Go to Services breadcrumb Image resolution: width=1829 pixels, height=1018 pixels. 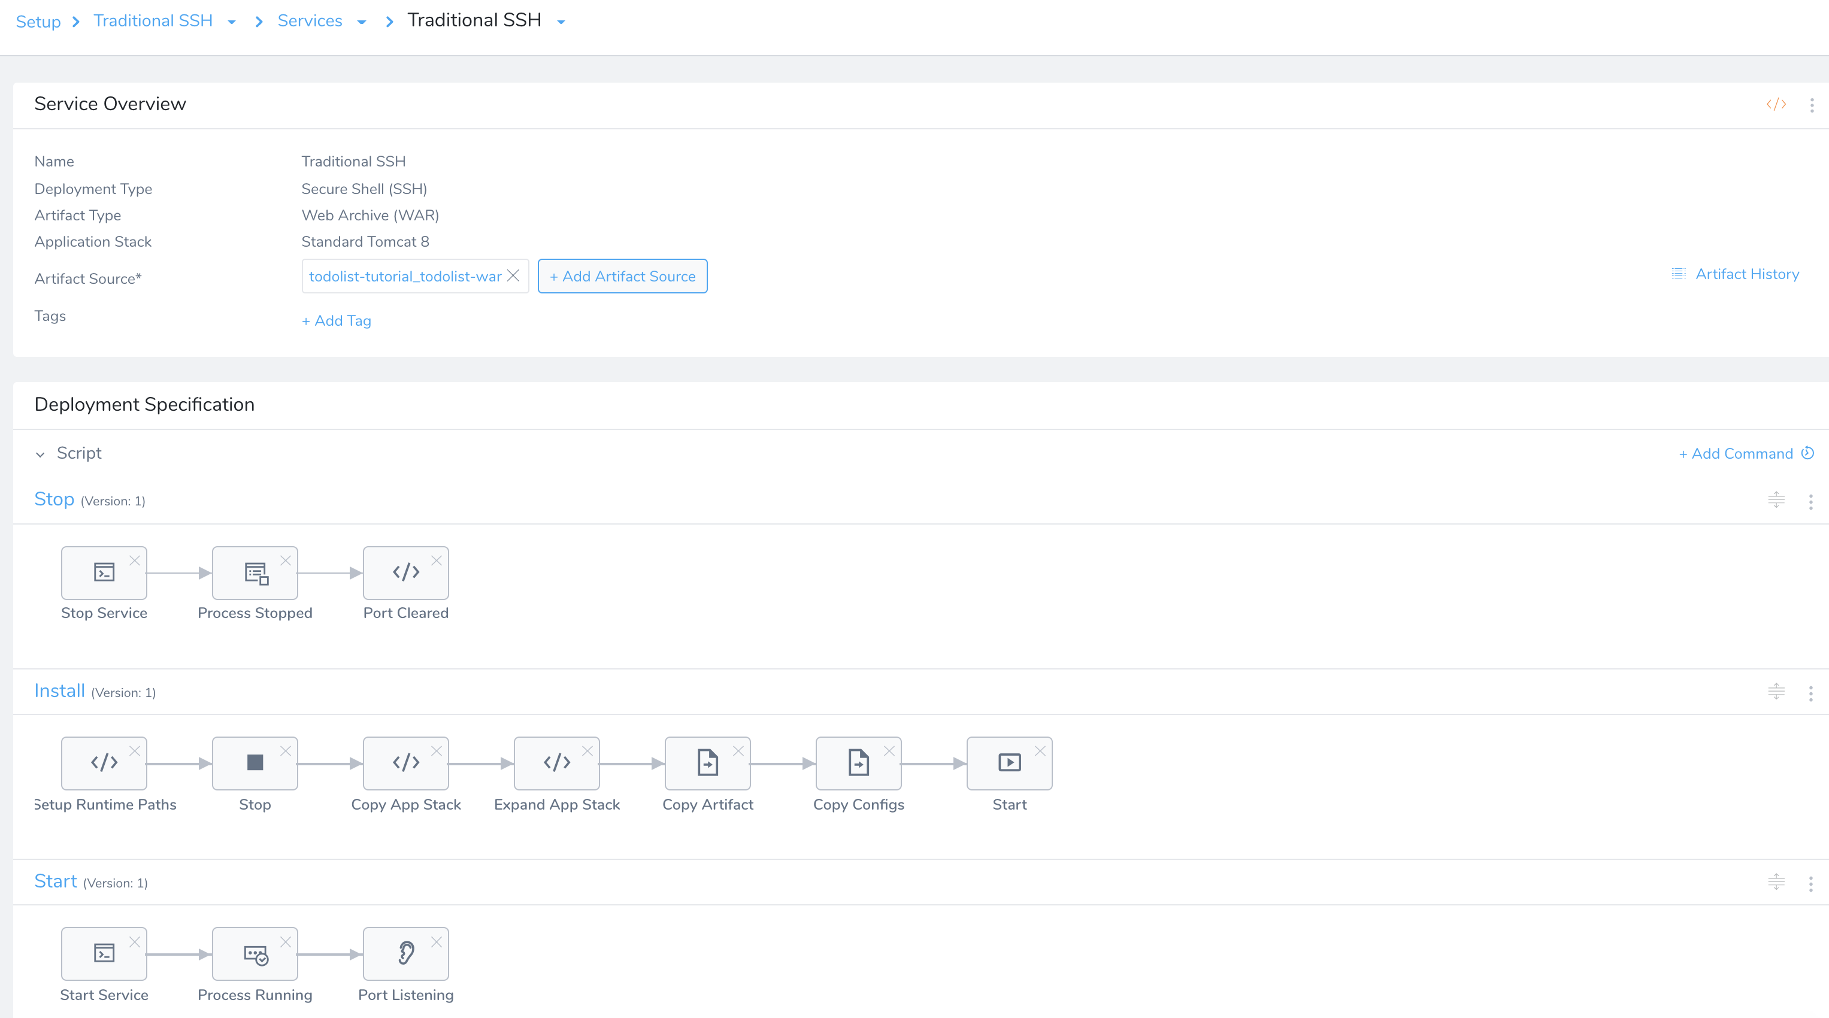tap(310, 20)
